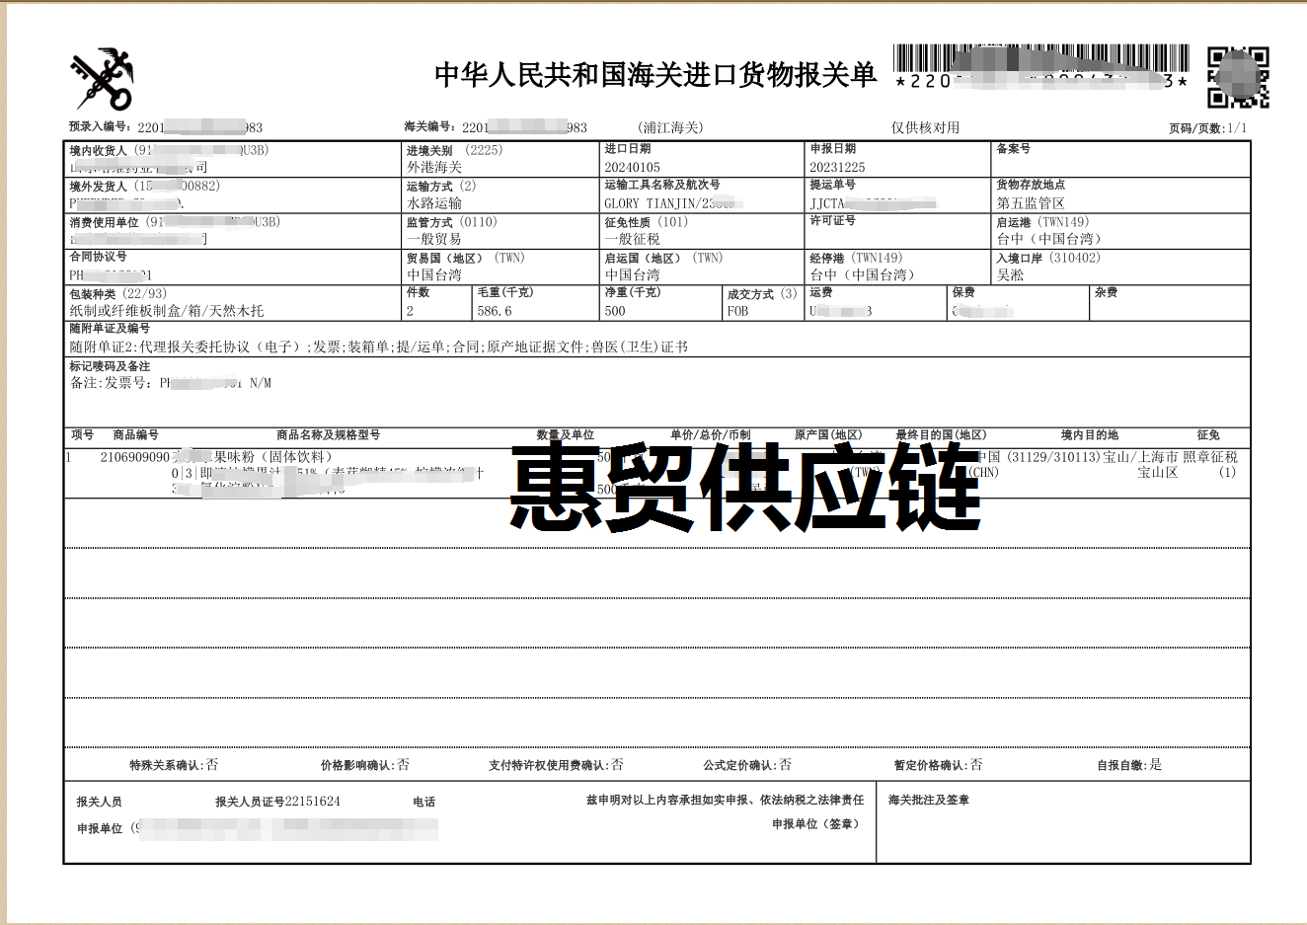This screenshot has width=1307, height=925.
Task: Click the 许可证号 field label
Action: (832, 220)
